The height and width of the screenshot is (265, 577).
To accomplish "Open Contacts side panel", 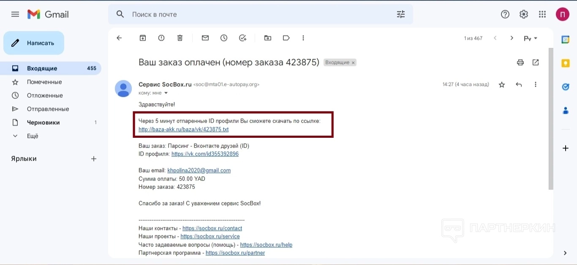I will click(x=566, y=111).
